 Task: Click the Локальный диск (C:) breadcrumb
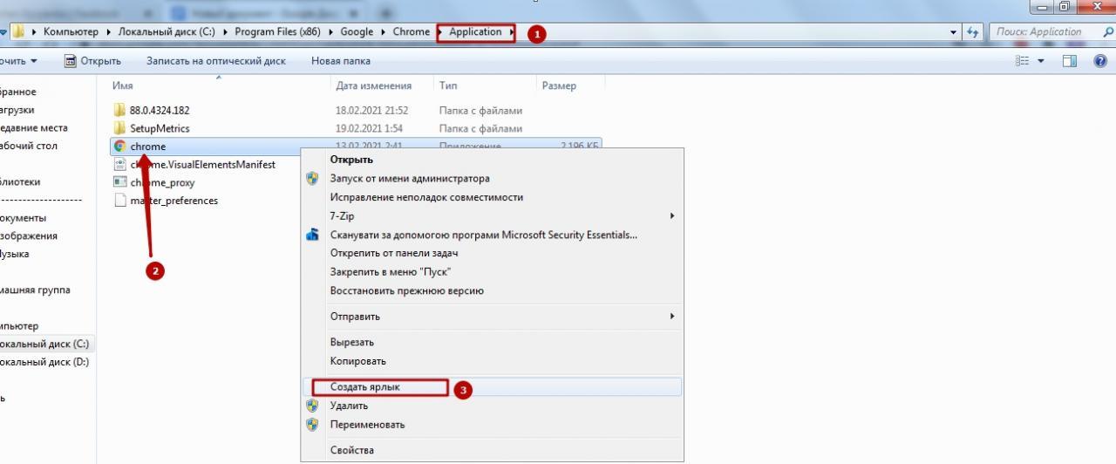[x=167, y=32]
